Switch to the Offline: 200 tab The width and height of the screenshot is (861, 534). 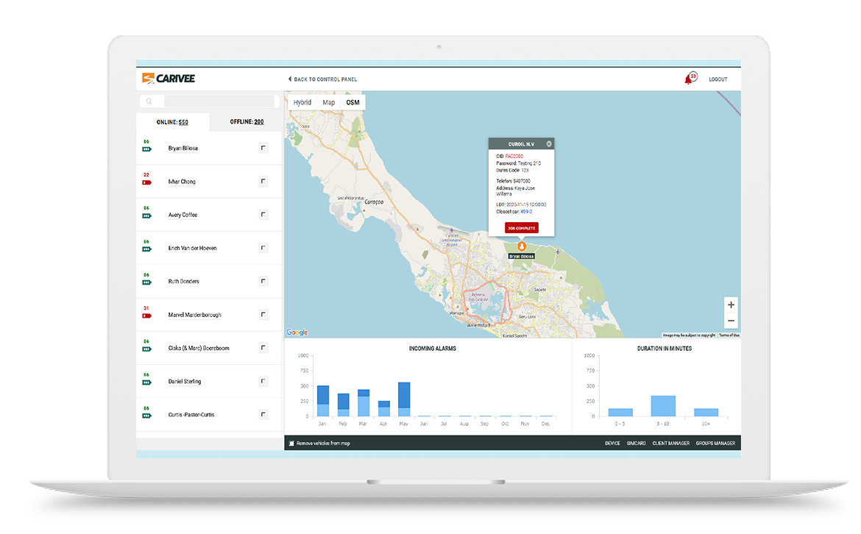[247, 122]
